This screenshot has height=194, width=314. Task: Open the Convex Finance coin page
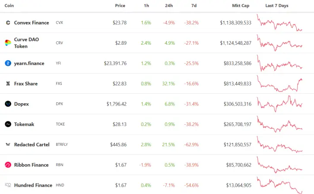coord(32,23)
